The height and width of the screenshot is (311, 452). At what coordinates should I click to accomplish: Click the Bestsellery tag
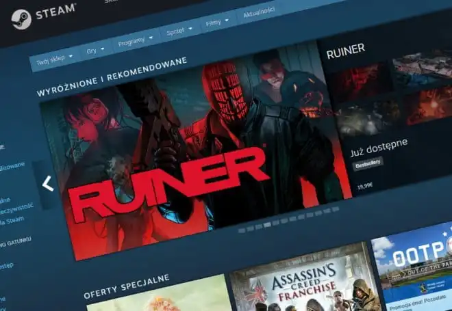(368, 163)
